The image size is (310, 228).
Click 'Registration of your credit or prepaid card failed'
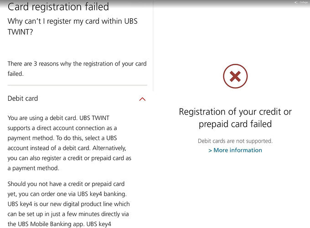point(235,118)
